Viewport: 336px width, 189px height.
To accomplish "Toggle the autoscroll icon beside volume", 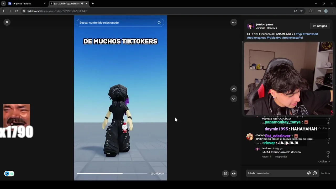I will point(225,174).
